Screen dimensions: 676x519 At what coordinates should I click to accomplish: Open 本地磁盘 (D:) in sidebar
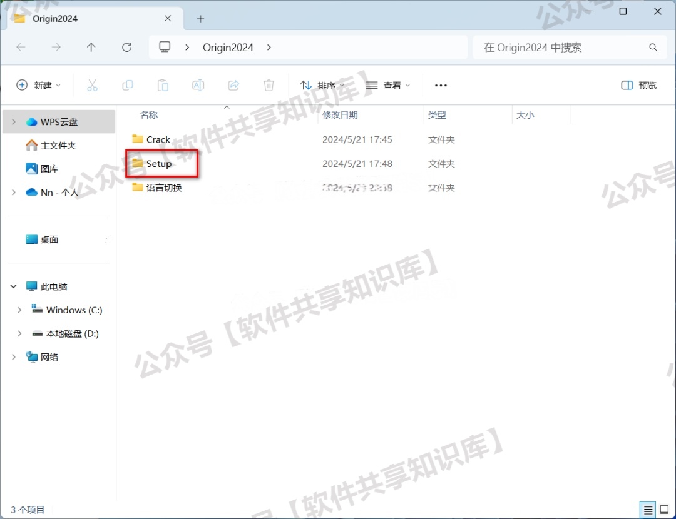coord(73,334)
